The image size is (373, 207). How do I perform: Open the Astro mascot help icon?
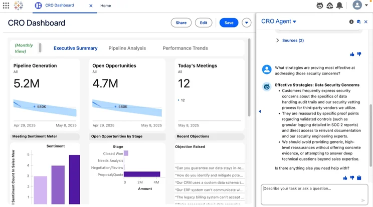coord(320,5)
